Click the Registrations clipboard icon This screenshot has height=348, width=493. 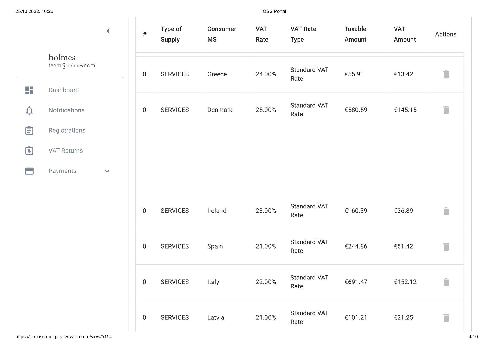29,130
